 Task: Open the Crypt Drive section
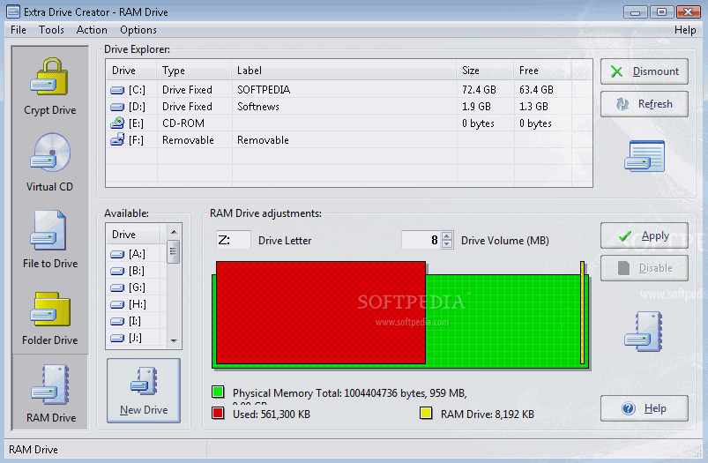coord(49,86)
